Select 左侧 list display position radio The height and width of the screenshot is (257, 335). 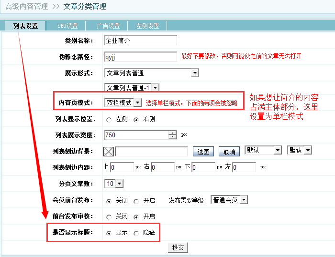[109, 119]
